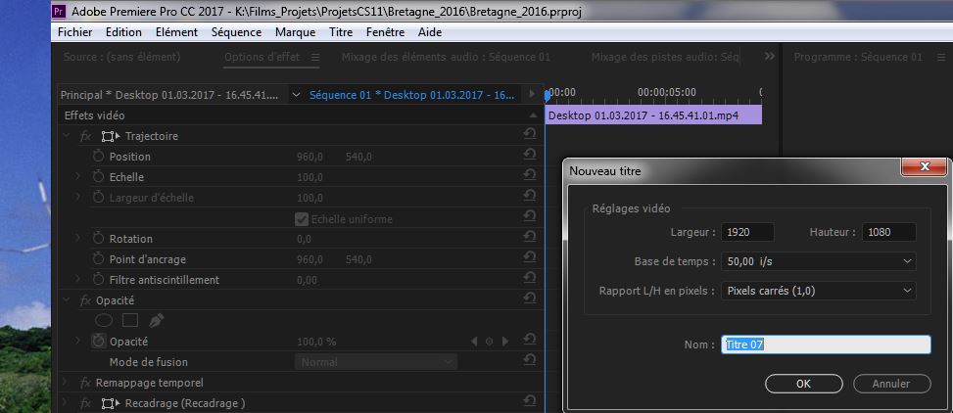Create ellipse mask for Opacité

pyautogui.click(x=105, y=319)
